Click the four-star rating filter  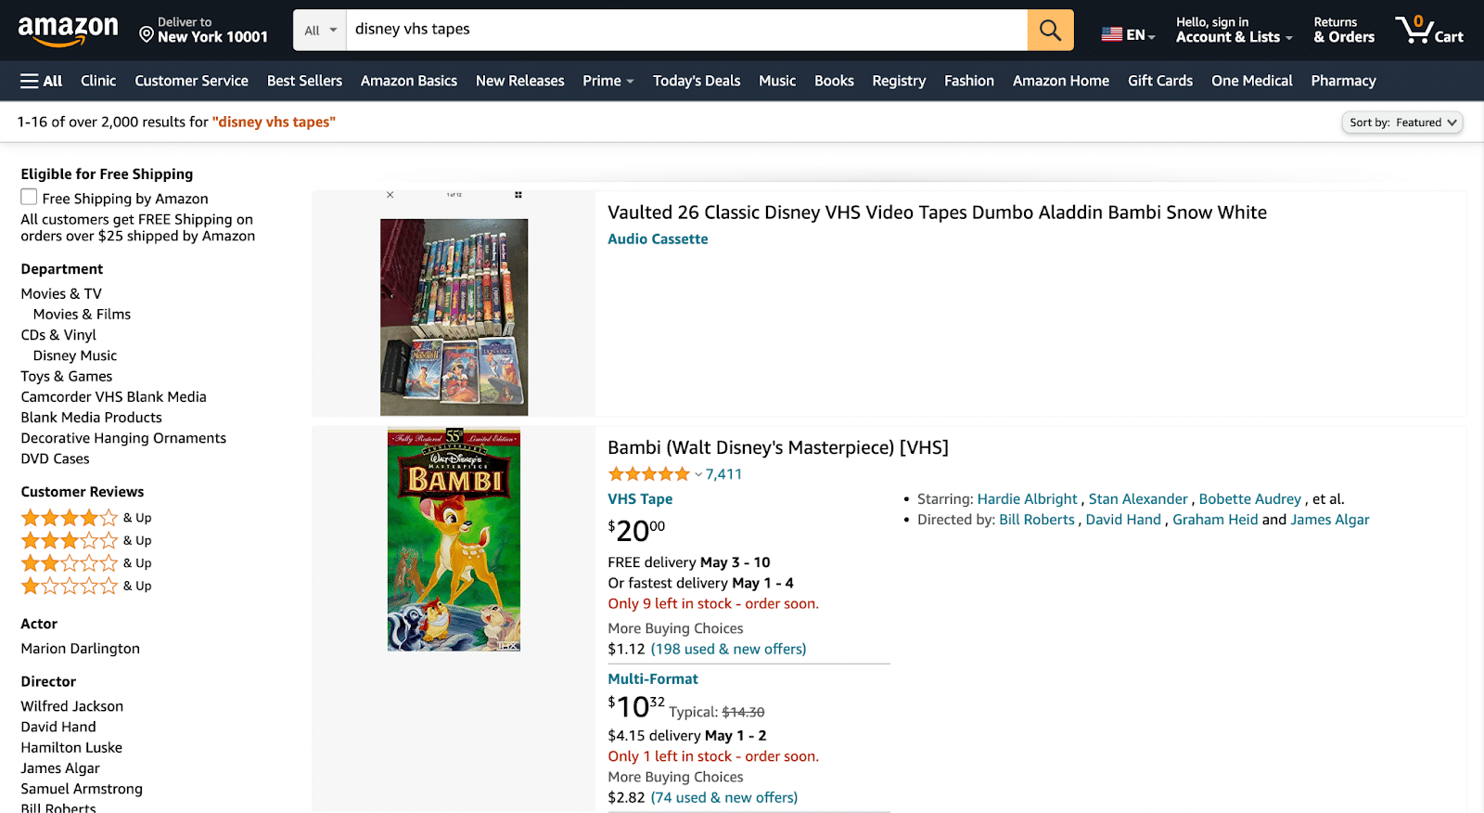[x=70, y=517]
